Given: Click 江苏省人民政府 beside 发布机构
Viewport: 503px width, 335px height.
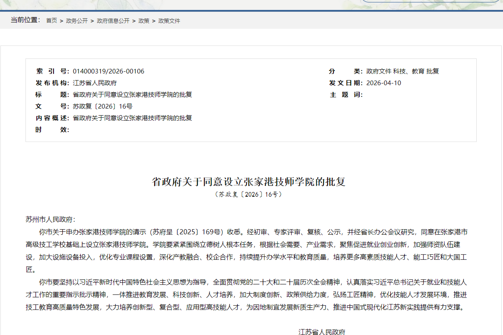Looking at the screenshot, I should pos(95,83).
